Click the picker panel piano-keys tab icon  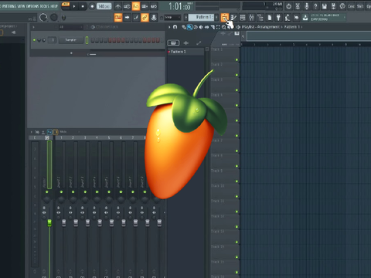[173, 42]
